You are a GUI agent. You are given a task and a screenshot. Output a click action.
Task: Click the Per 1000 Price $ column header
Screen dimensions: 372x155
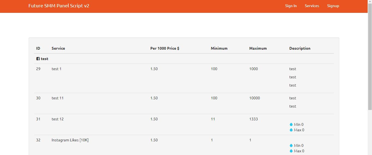point(165,48)
